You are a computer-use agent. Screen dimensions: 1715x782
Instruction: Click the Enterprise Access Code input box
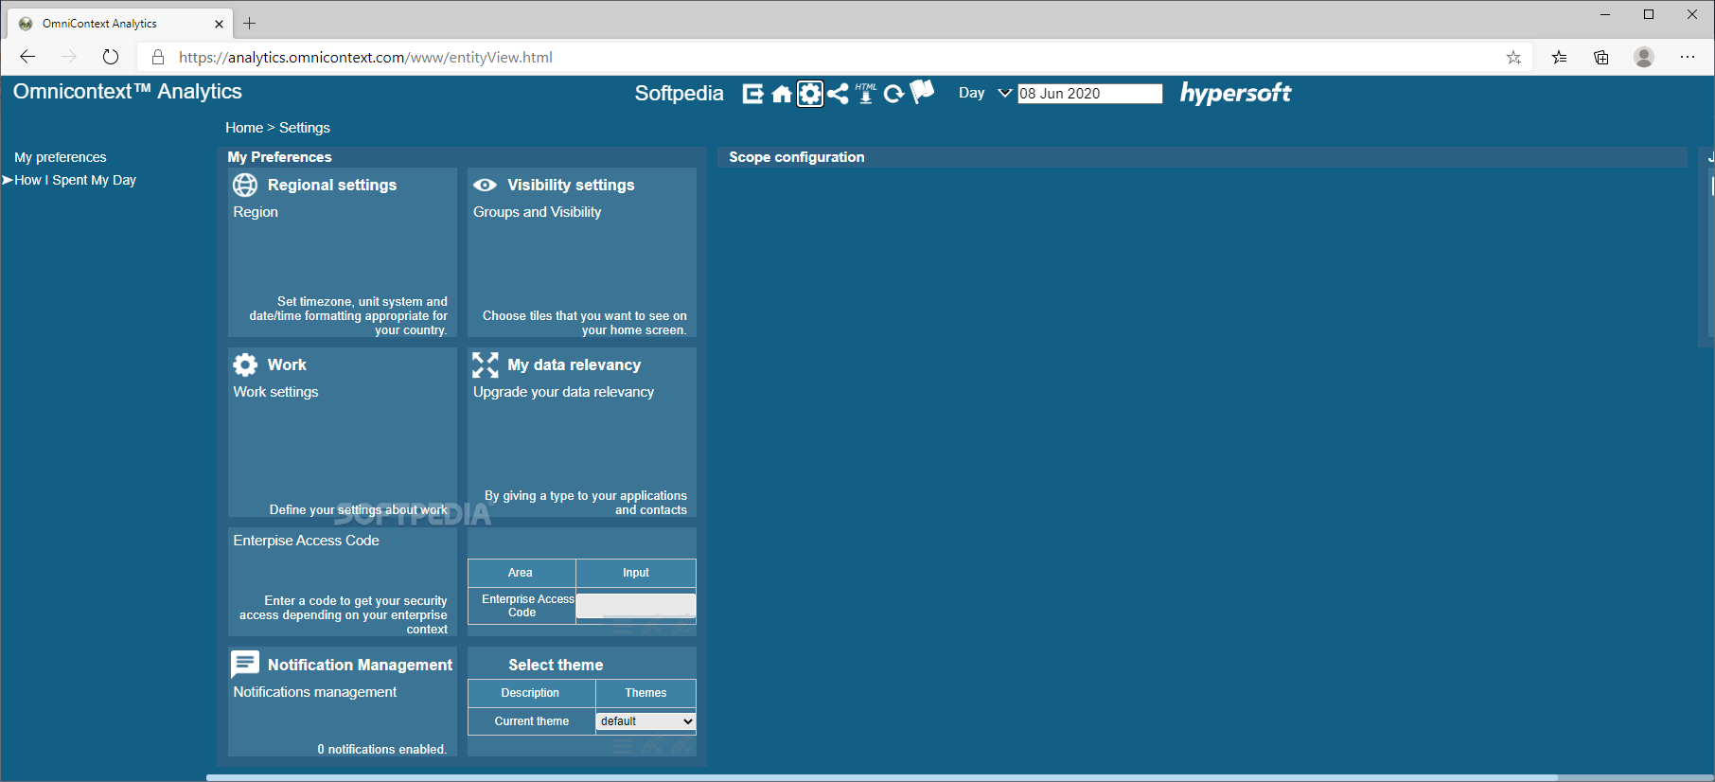click(636, 605)
